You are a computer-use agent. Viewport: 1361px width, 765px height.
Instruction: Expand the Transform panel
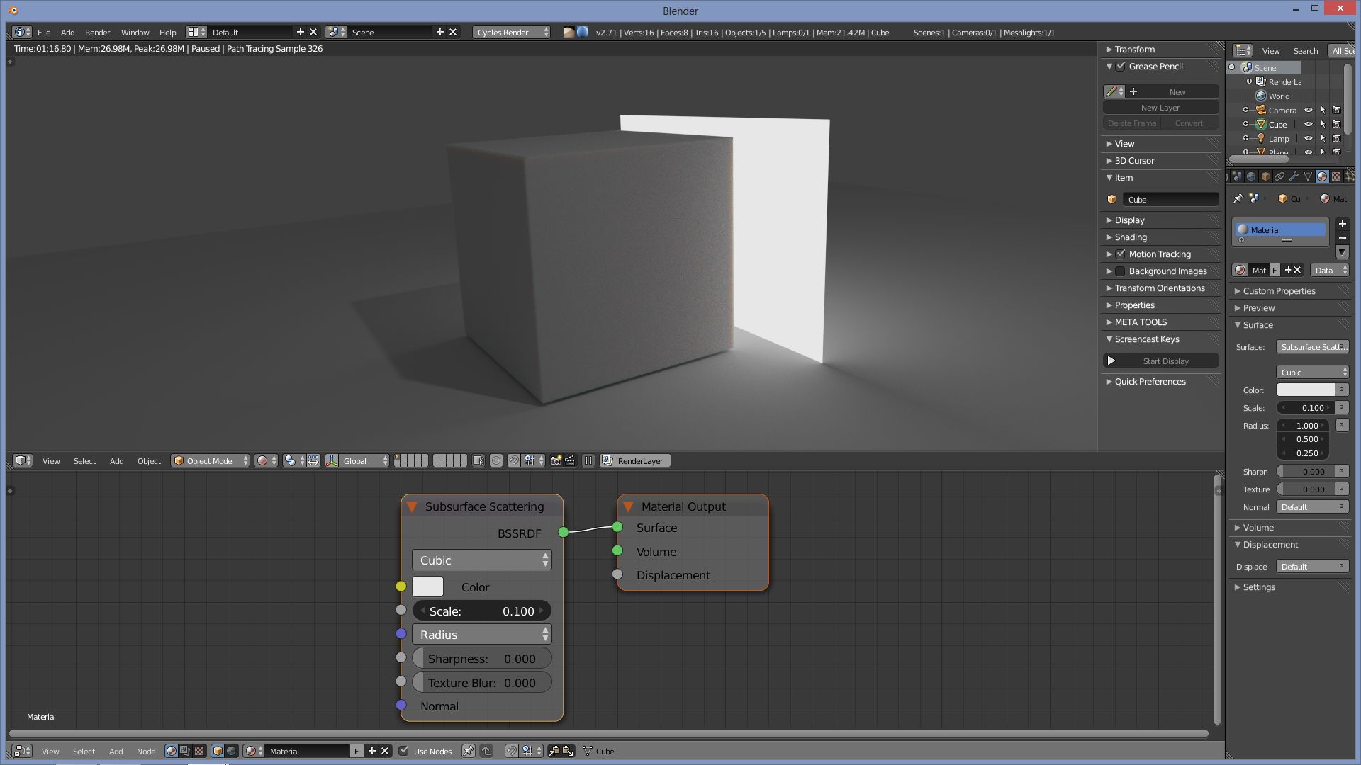click(x=1134, y=49)
